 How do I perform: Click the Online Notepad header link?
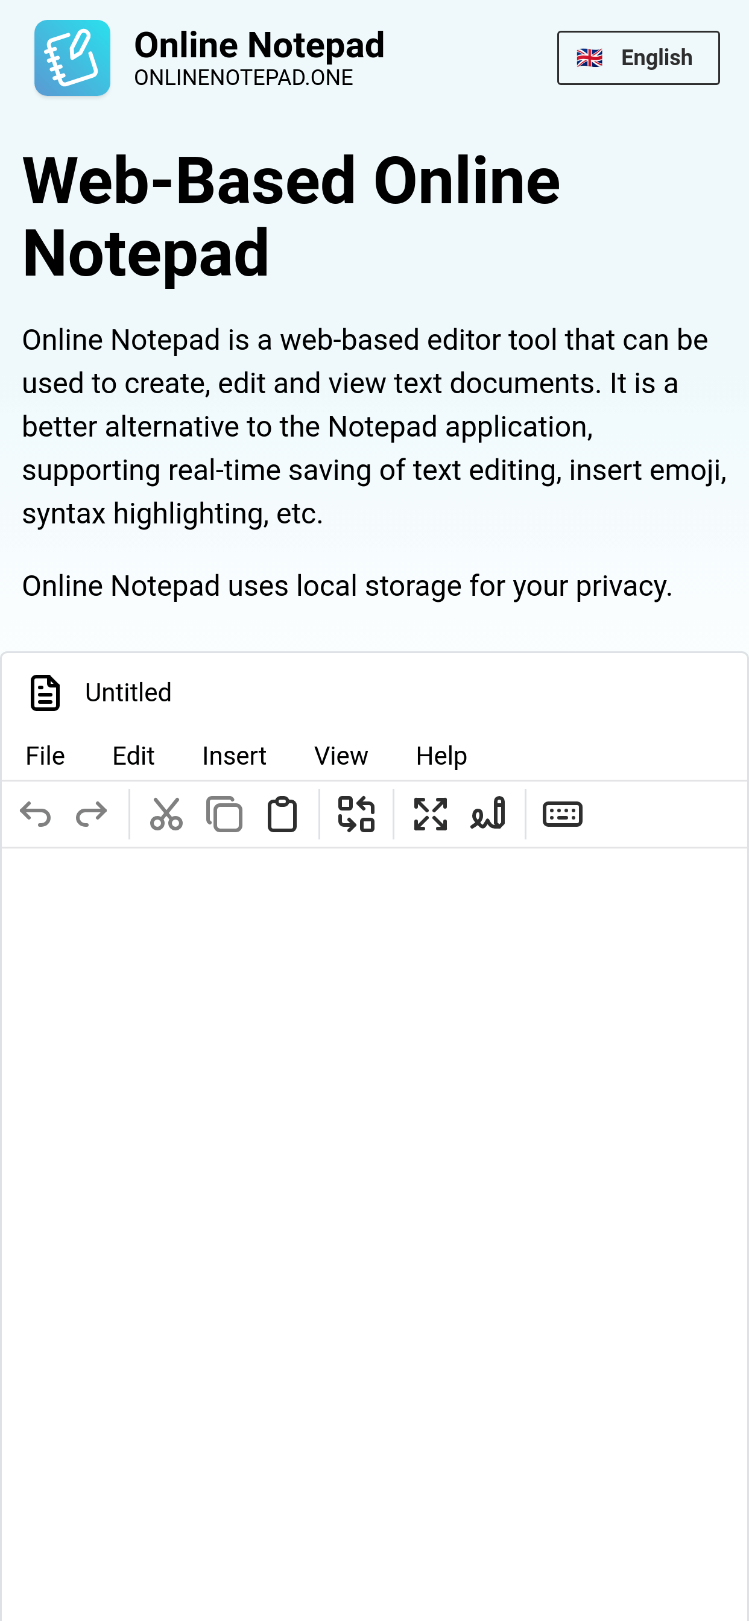260,44
